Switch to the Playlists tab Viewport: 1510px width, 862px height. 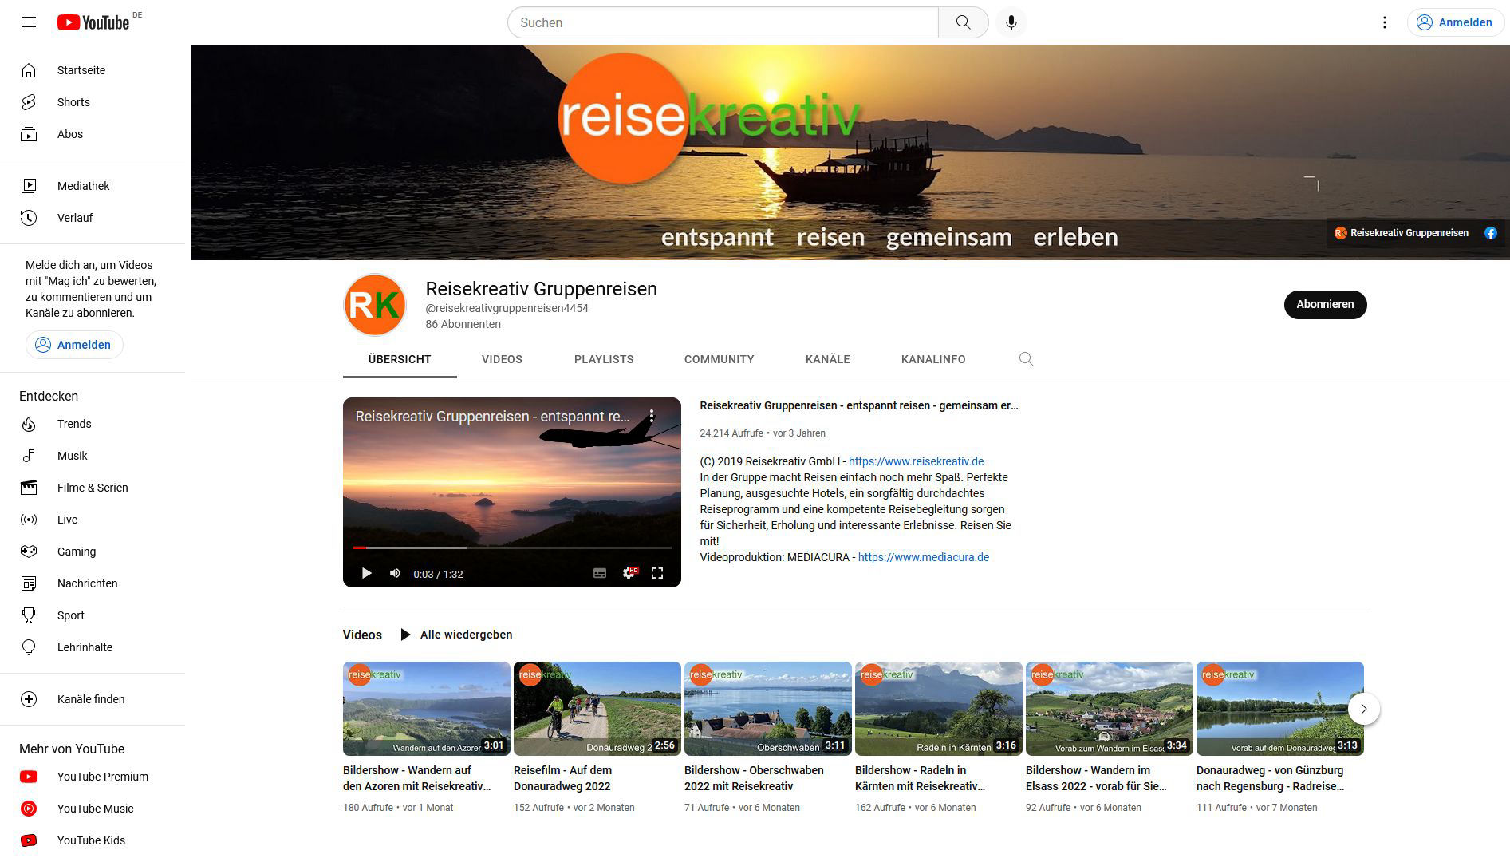(604, 359)
